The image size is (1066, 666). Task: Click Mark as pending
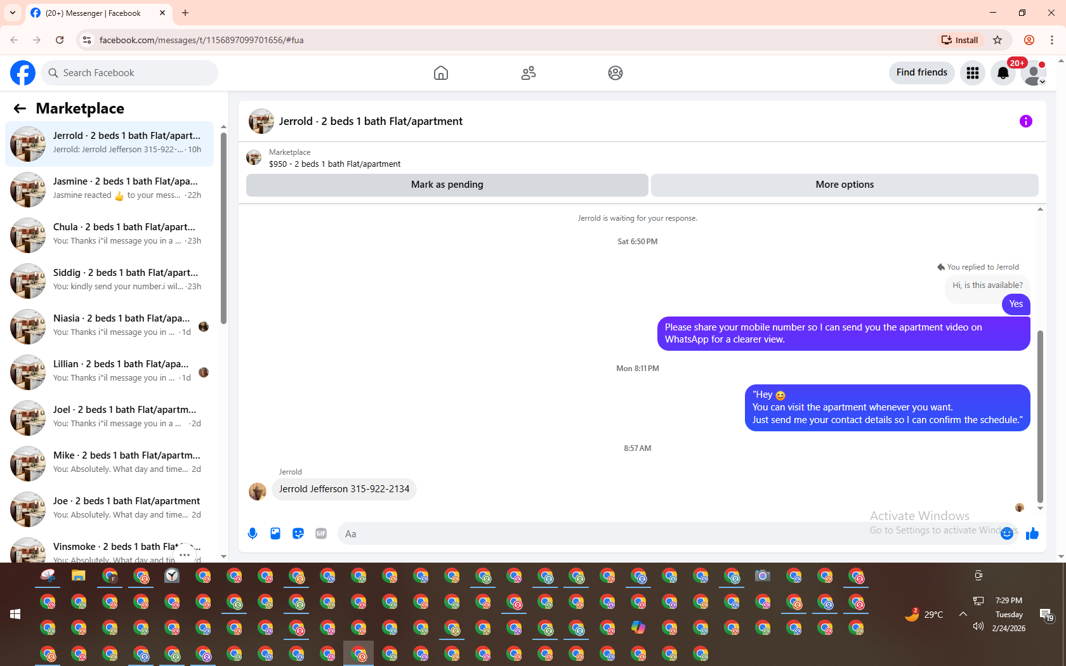pos(447,185)
